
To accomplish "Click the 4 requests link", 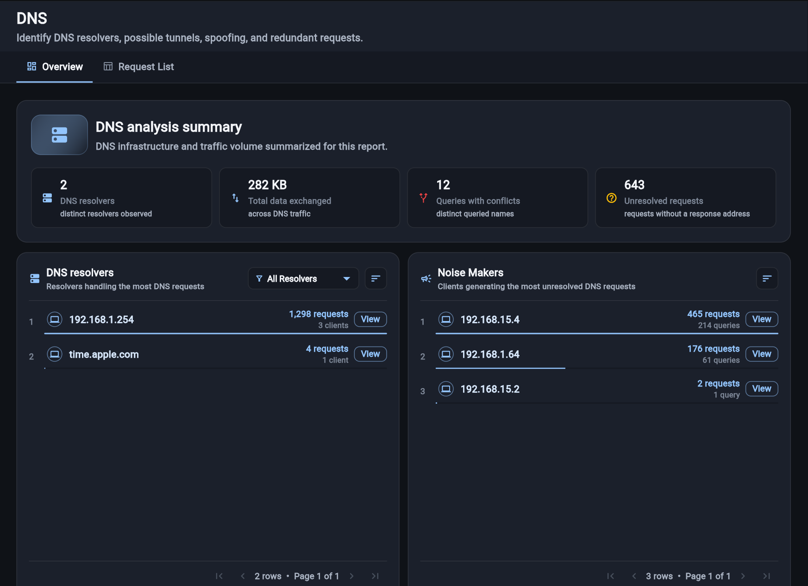I will coord(327,349).
